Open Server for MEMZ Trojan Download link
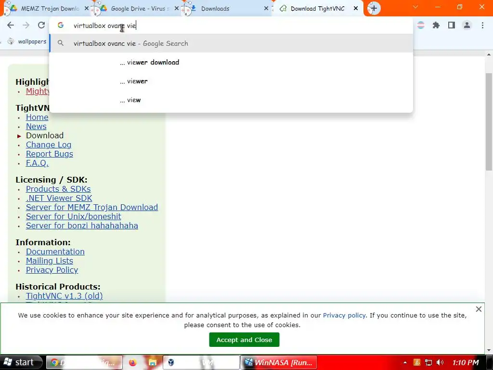Image resolution: width=493 pixels, height=370 pixels. pyautogui.click(x=92, y=207)
